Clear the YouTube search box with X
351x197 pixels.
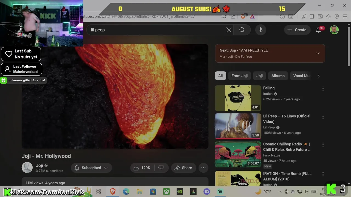click(229, 30)
